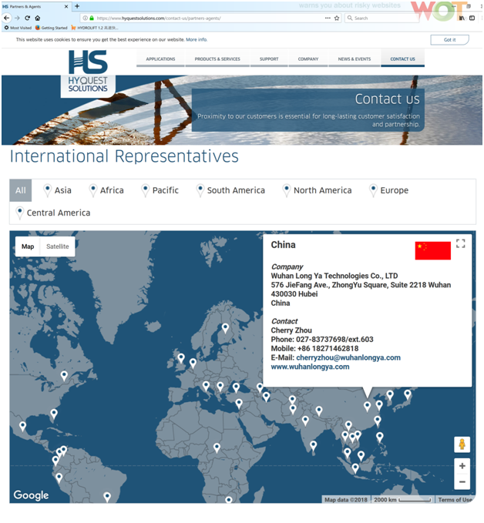Open the map Terms of Use link

[455, 500]
